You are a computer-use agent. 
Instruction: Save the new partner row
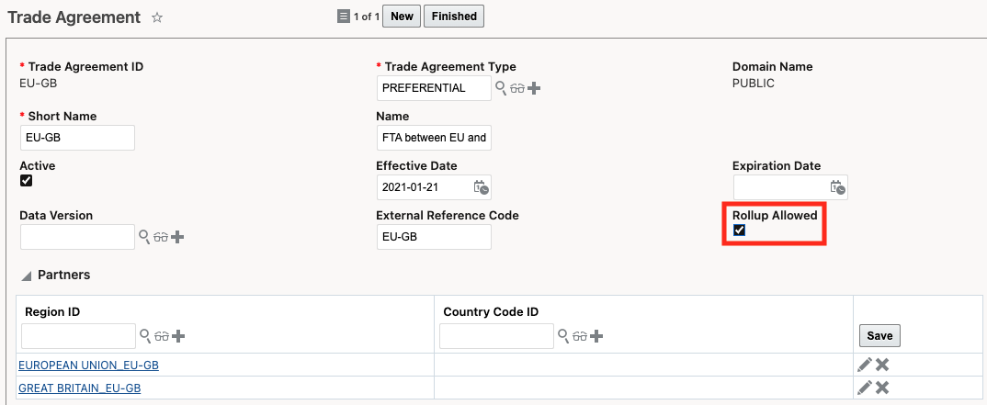[x=879, y=336]
